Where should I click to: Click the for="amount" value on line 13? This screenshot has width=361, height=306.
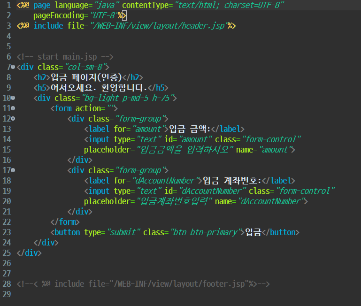(x=149, y=129)
